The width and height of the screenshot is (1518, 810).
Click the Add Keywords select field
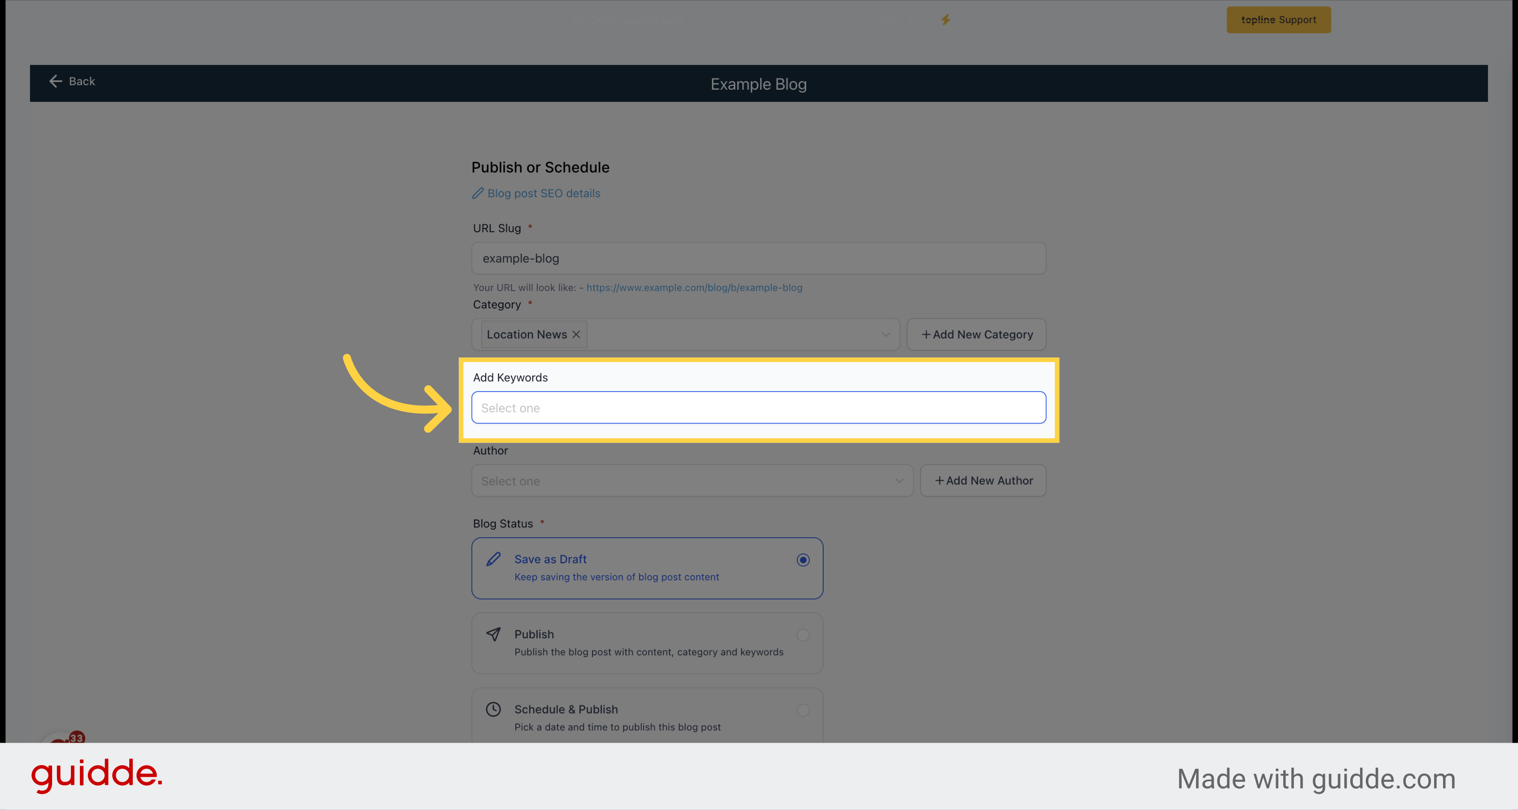759,408
